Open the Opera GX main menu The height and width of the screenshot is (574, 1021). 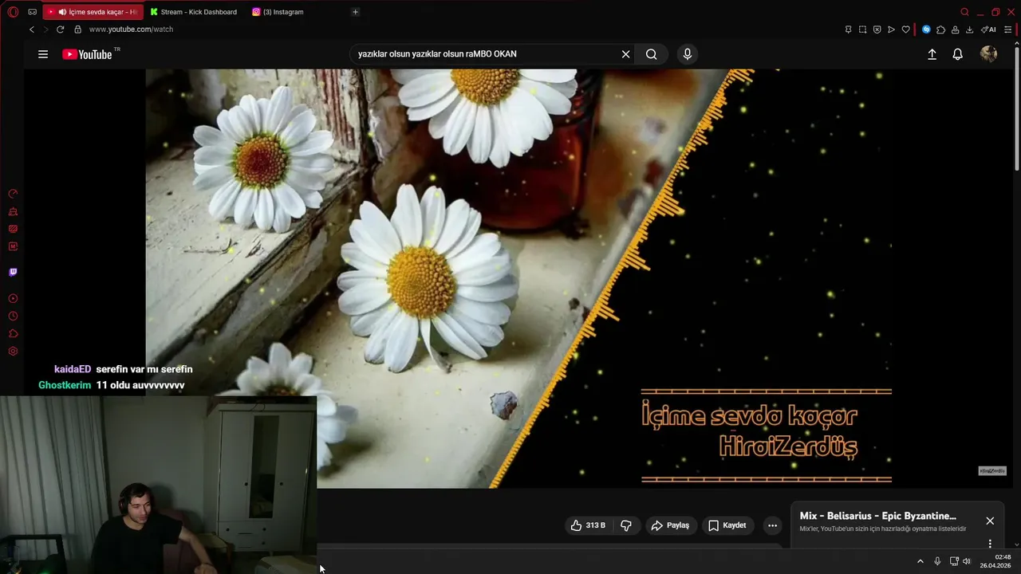(13, 12)
